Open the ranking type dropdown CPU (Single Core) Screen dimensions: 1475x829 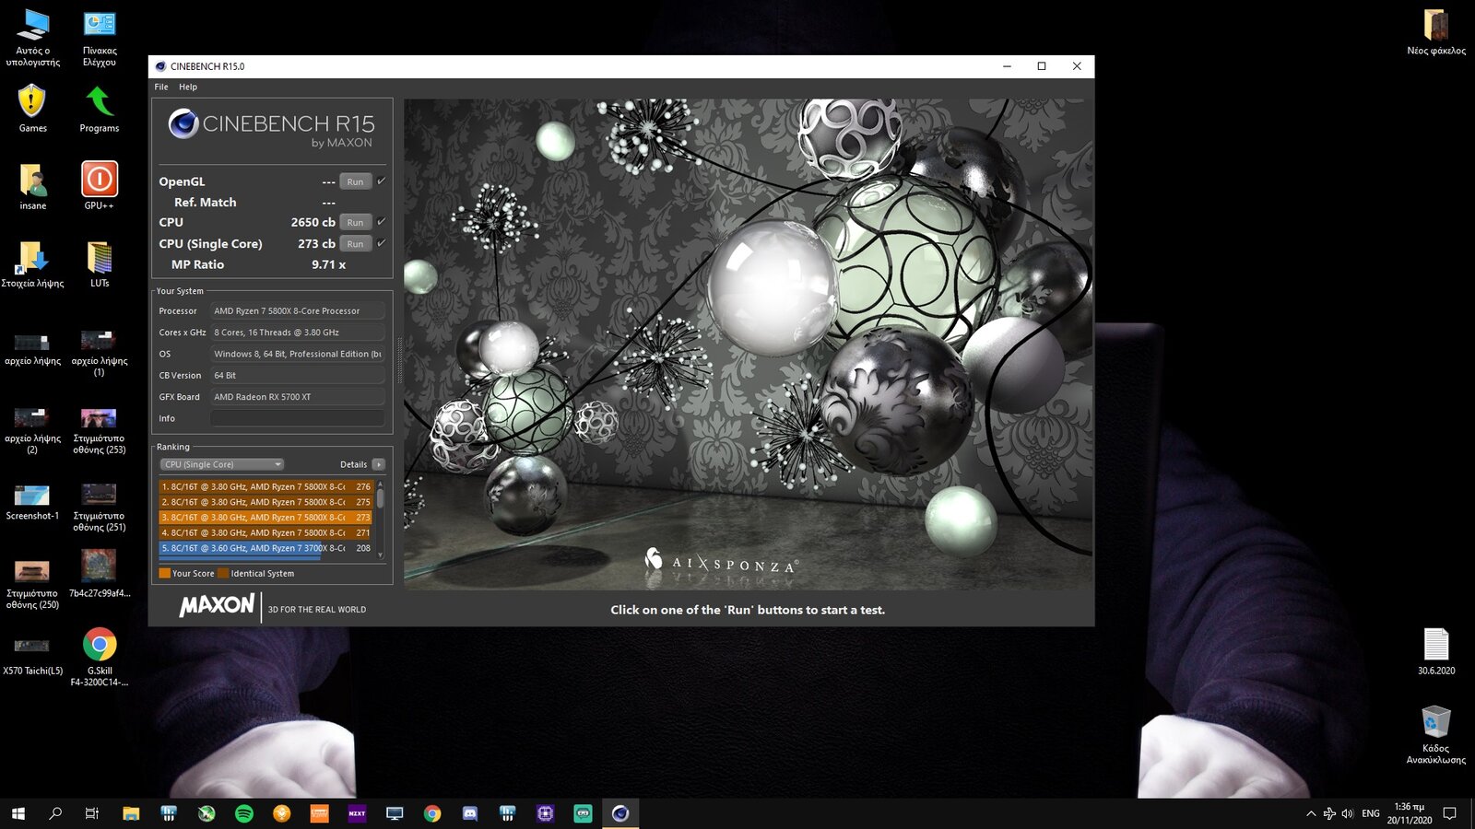coord(221,464)
